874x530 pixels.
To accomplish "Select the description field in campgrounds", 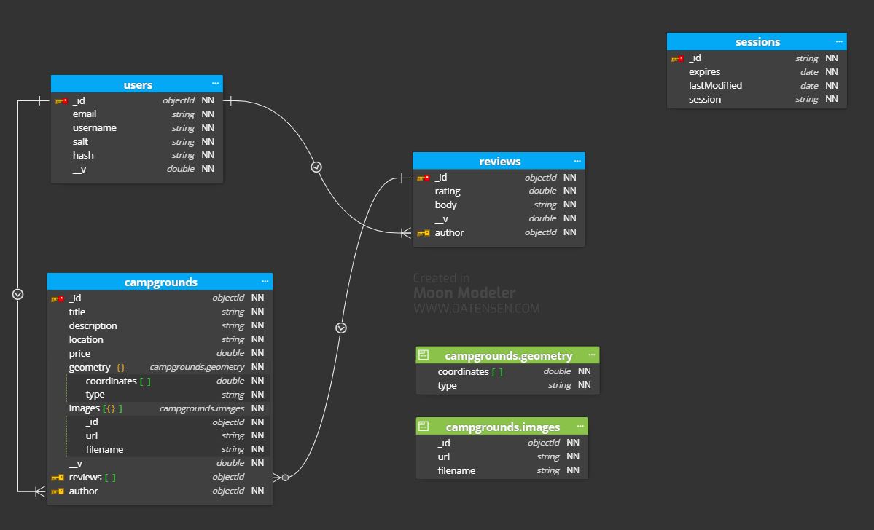I will tap(160, 325).
